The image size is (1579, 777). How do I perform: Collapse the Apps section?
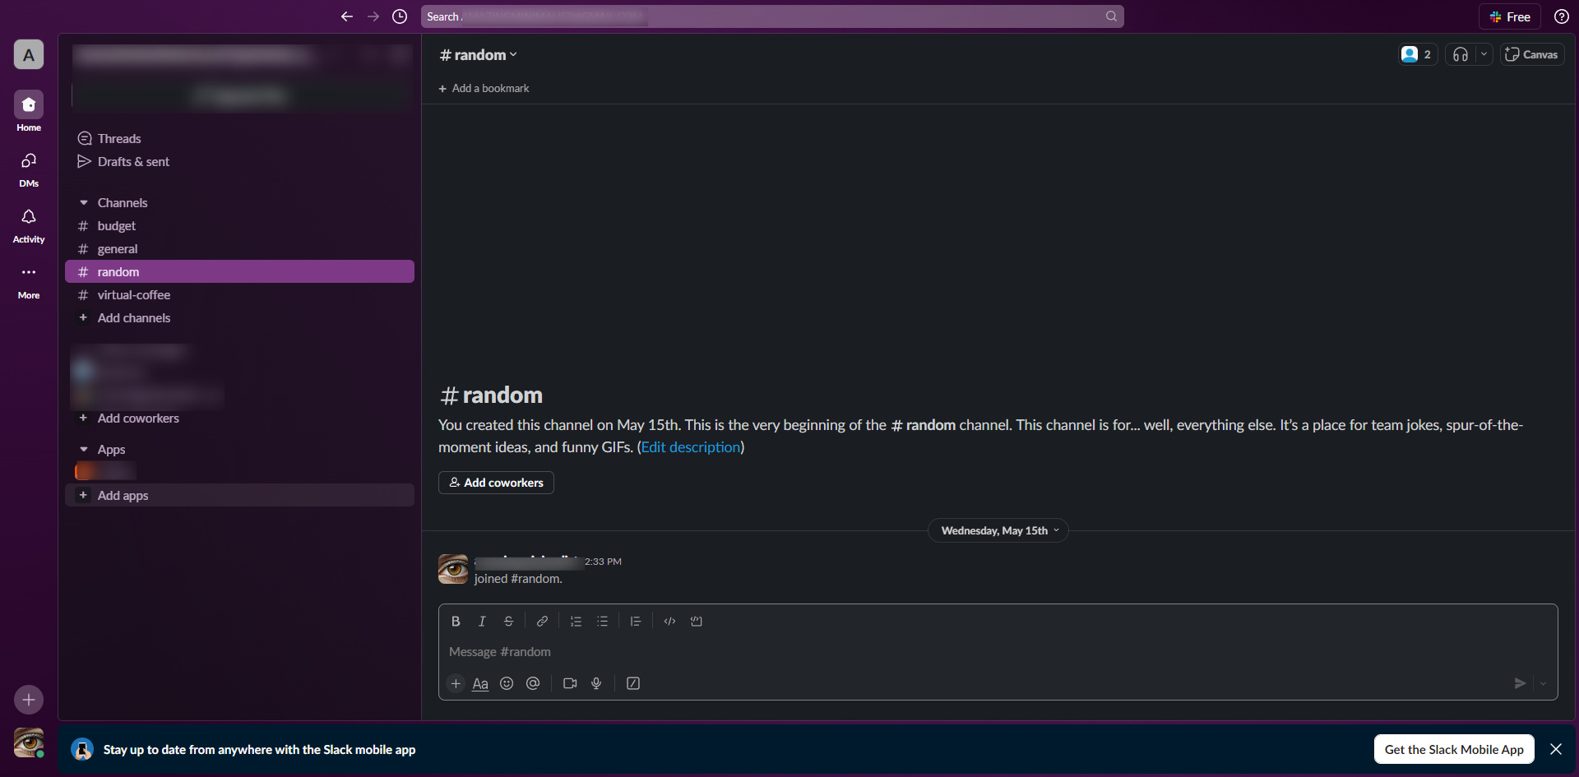coord(83,450)
